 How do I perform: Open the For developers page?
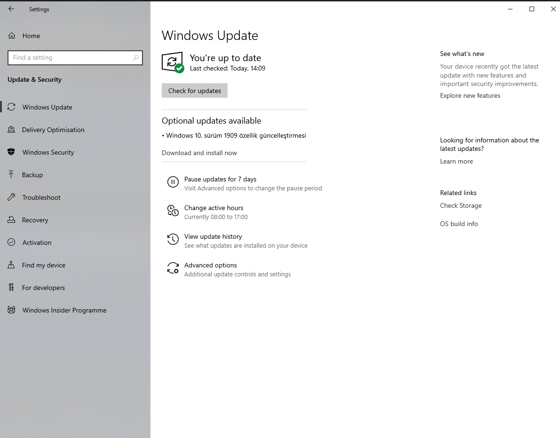[x=43, y=288]
